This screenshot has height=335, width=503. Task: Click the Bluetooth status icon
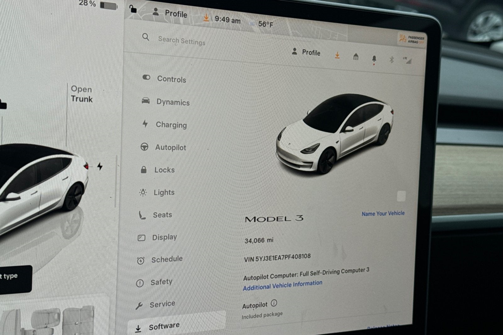(x=391, y=59)
